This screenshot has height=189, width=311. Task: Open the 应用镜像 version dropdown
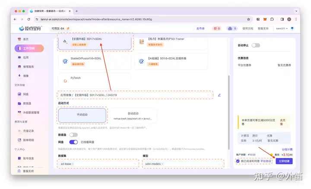(135, 95)
